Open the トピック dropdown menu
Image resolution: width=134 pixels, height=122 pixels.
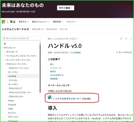pyautogui.click(x=71, y=22)
